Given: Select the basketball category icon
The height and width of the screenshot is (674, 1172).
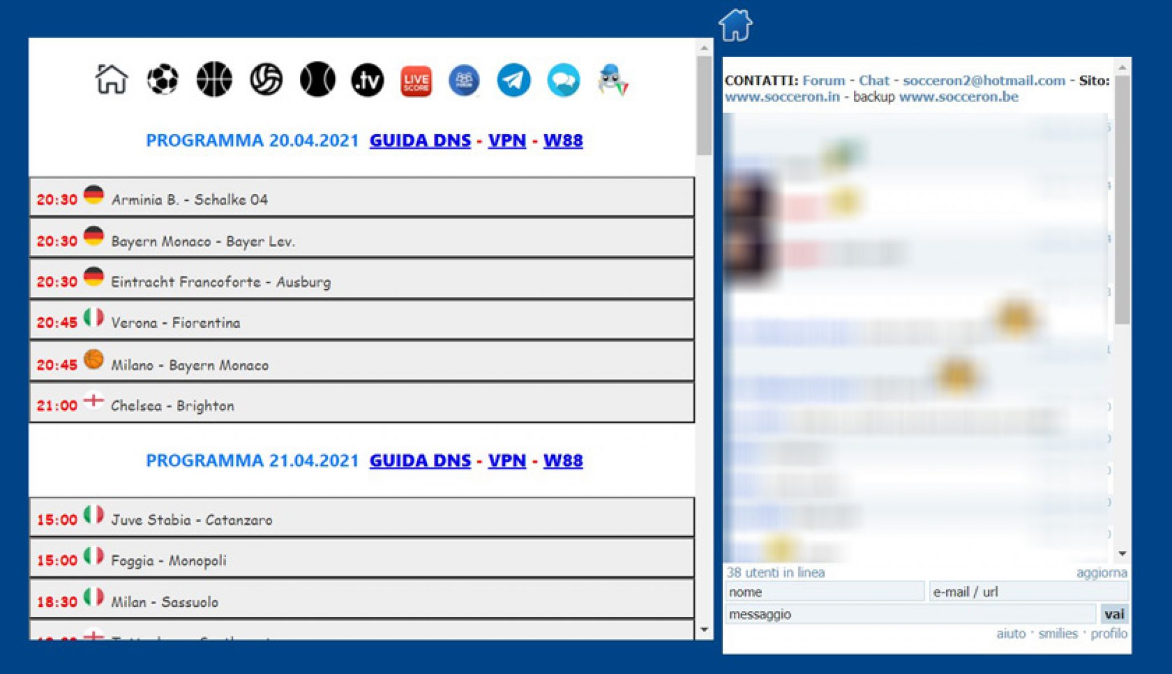Looking at the screenshot, I should point(214,80).
